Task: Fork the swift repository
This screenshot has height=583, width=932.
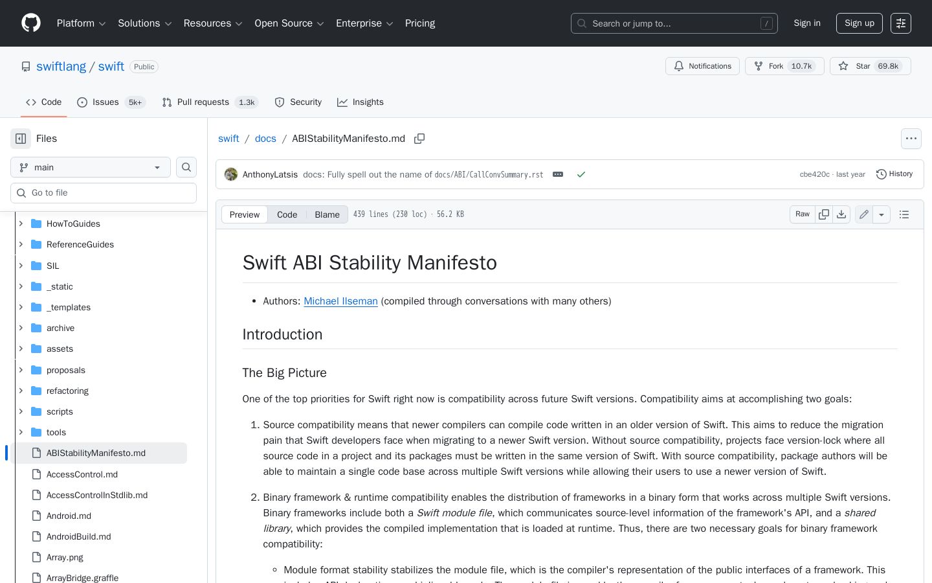Action: coord(784,66)
